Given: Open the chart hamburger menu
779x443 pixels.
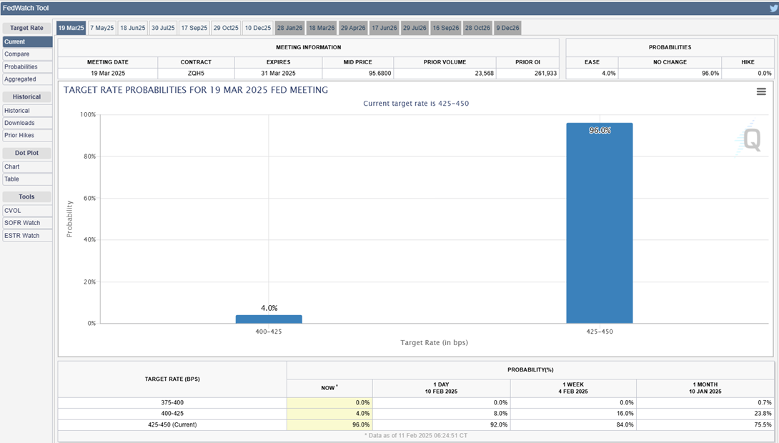Looking at the screenshot, I should (x=761, y=91).
